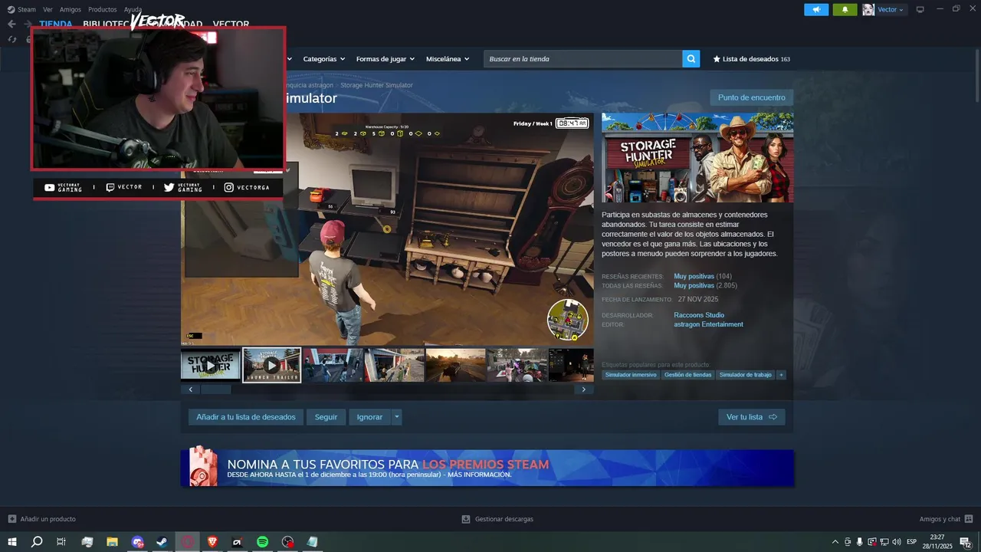Open the Amigos menu
981x552 pixels.
[x=71, y=9]
